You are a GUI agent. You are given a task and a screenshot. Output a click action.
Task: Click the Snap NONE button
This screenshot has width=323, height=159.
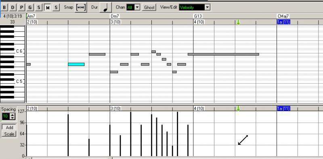[81, 7]
